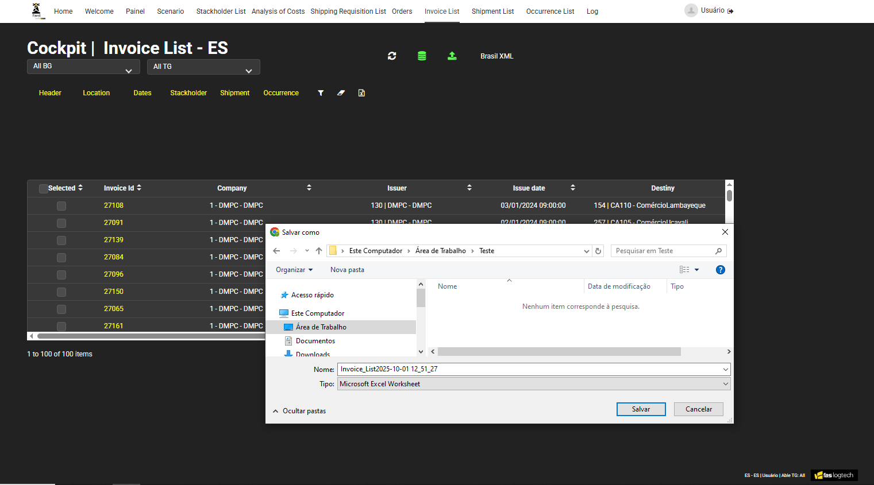The height and width of the screenshot is (485, 874).
Task: Click the Nome filename input field
Action: (x=529, y=369)
